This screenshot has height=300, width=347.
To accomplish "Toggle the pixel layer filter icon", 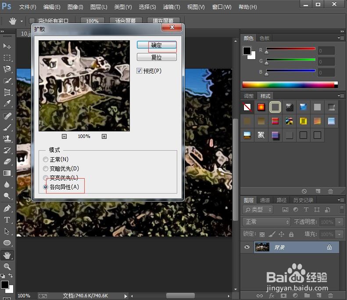I will (x=285, y=209).
